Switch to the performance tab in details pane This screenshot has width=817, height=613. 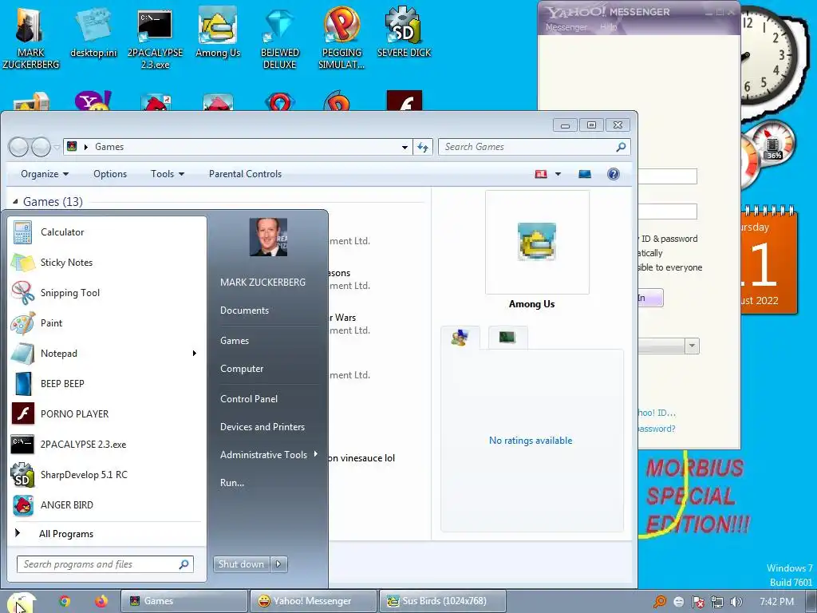pyautogui.click(x=507, y=338)
